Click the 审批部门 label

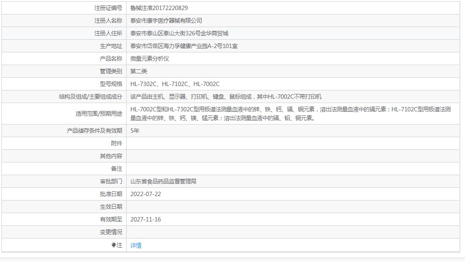coord(111,181)
